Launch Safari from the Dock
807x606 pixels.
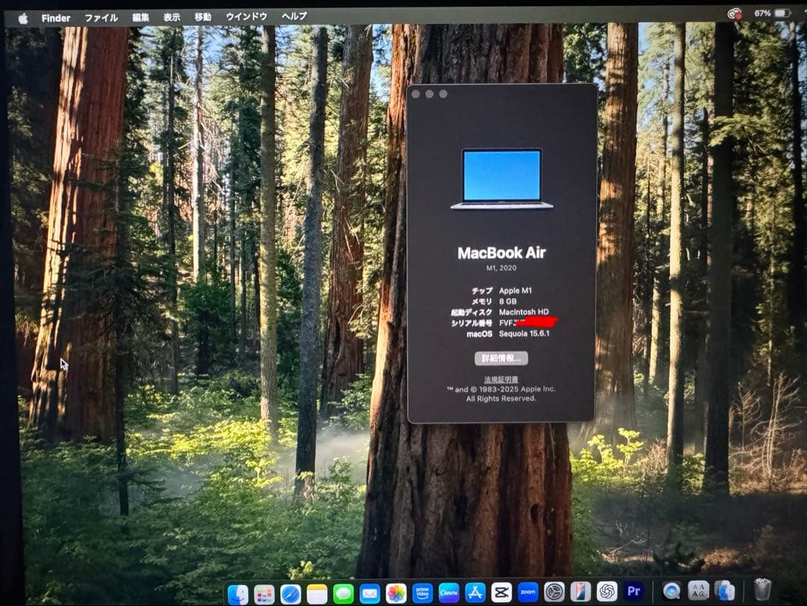point(290,593)
